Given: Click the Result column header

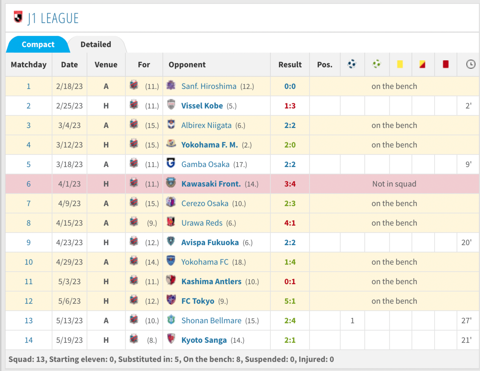Looking at the screenshot, I should point(290,64).
